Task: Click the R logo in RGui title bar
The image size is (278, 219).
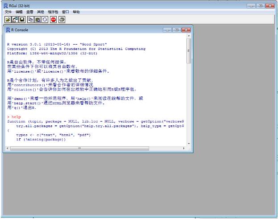Action: (x=6, y=6)
